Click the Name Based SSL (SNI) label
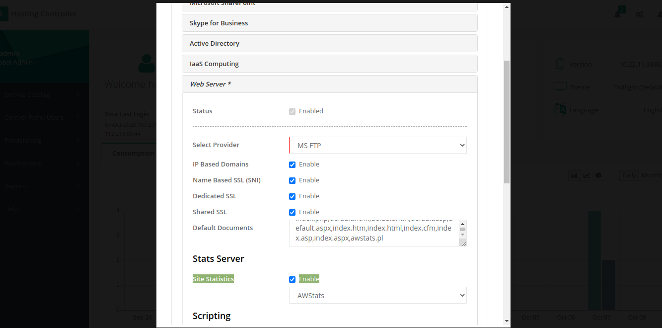 [226, 180]
